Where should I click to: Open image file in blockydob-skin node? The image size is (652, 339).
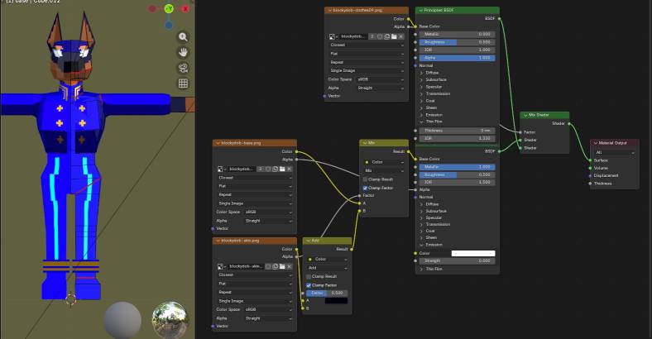tap(283, 266)
